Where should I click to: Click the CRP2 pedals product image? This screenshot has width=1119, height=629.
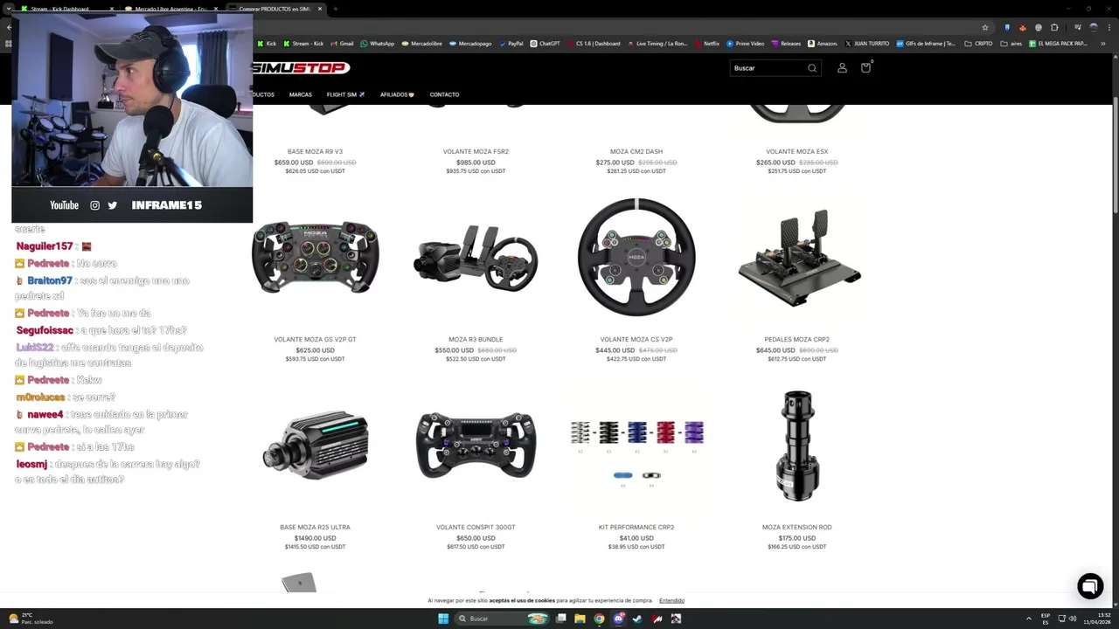point(798,257)
